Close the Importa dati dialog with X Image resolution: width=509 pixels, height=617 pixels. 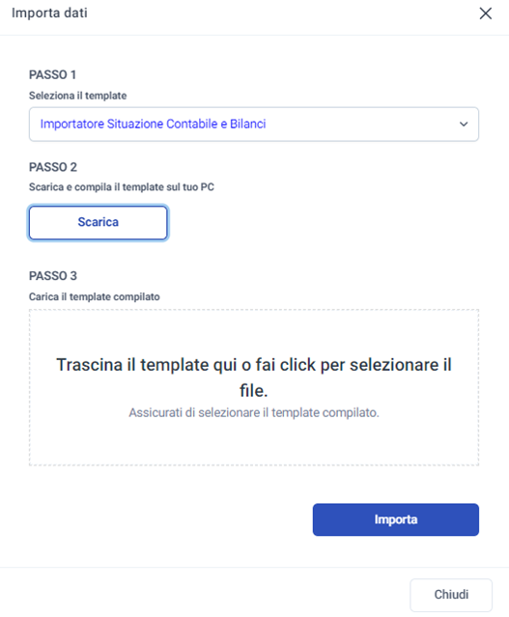[486, 14]
